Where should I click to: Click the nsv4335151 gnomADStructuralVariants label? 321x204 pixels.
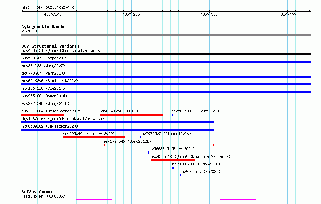[x=62, y=50]
